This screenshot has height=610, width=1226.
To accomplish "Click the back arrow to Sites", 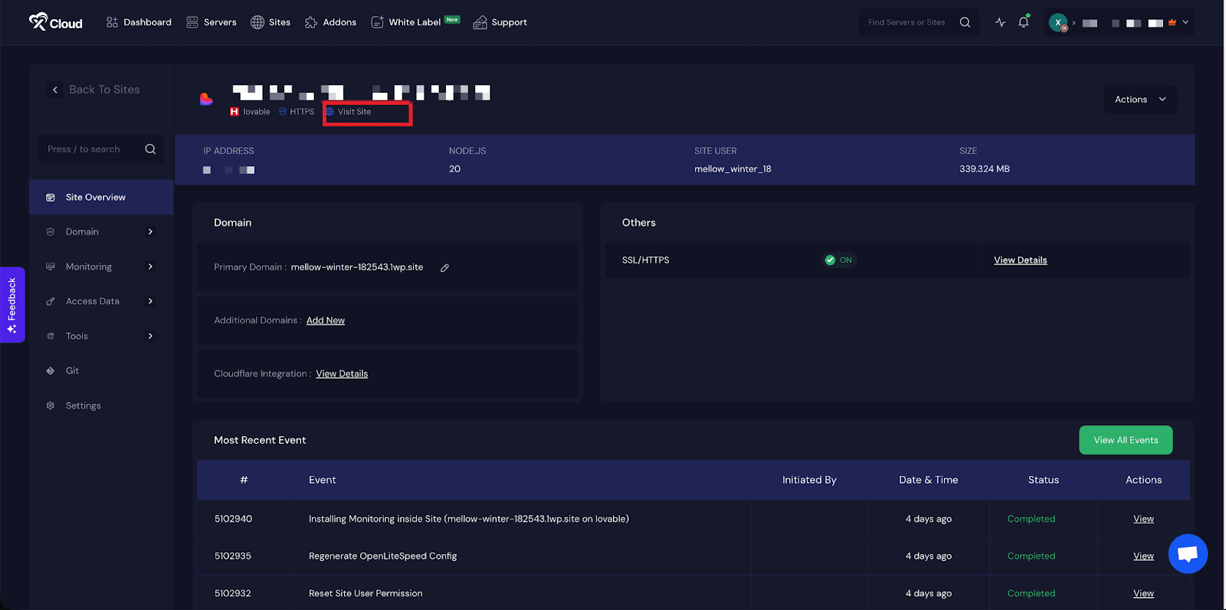I will coord(55,90).
